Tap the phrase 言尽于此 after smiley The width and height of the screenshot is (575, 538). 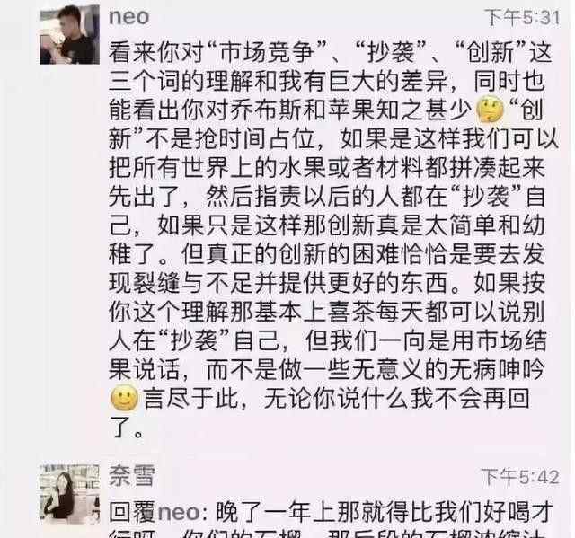coord(191,399)
